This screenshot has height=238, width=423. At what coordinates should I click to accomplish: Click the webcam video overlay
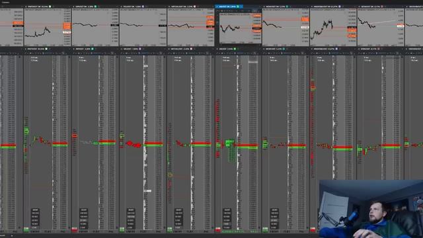[x=371, y=209]
